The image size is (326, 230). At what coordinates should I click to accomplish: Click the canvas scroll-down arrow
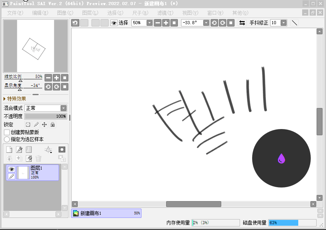(320, 198)
